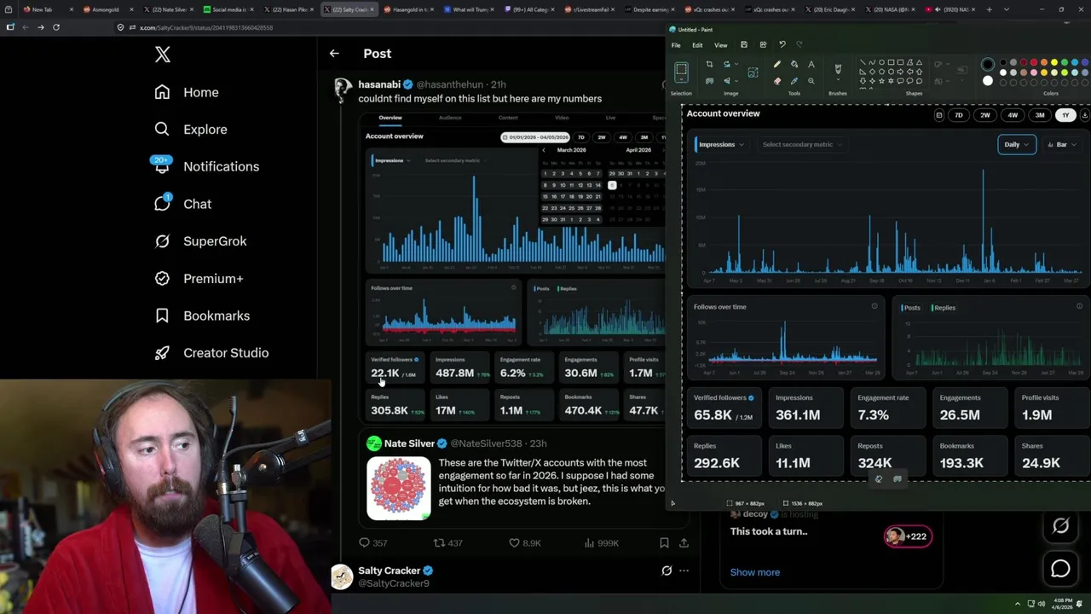The width and height of the screenshot is (1091, 614).
Task: Pick the yellow swatch in Paint's top row
Action: pyautogui.click(x=1054, y=62)
